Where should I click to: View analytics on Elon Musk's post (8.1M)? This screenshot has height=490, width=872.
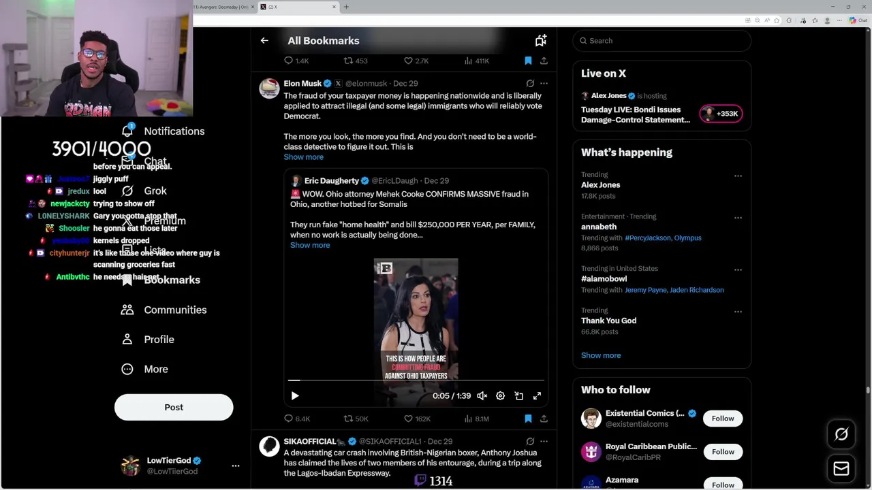476,419
